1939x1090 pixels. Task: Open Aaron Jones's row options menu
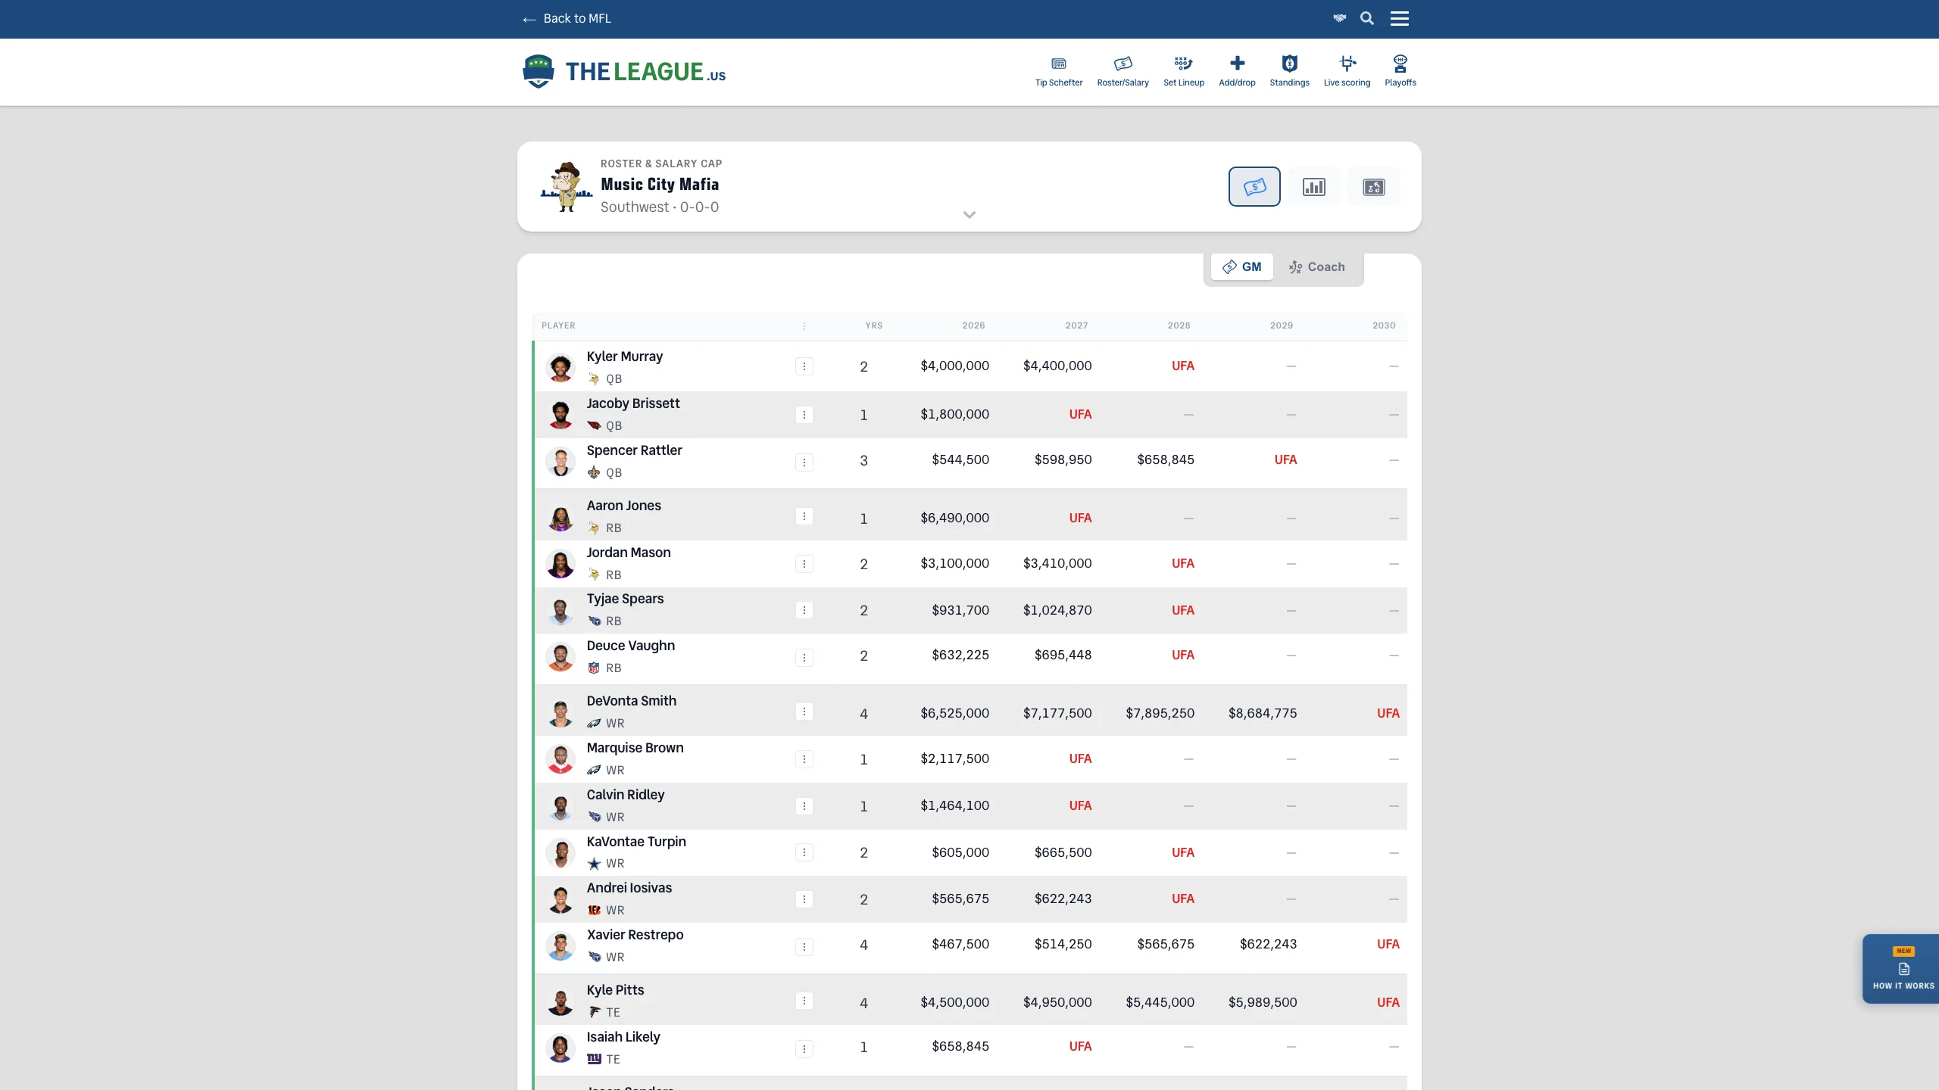[804, 516]
